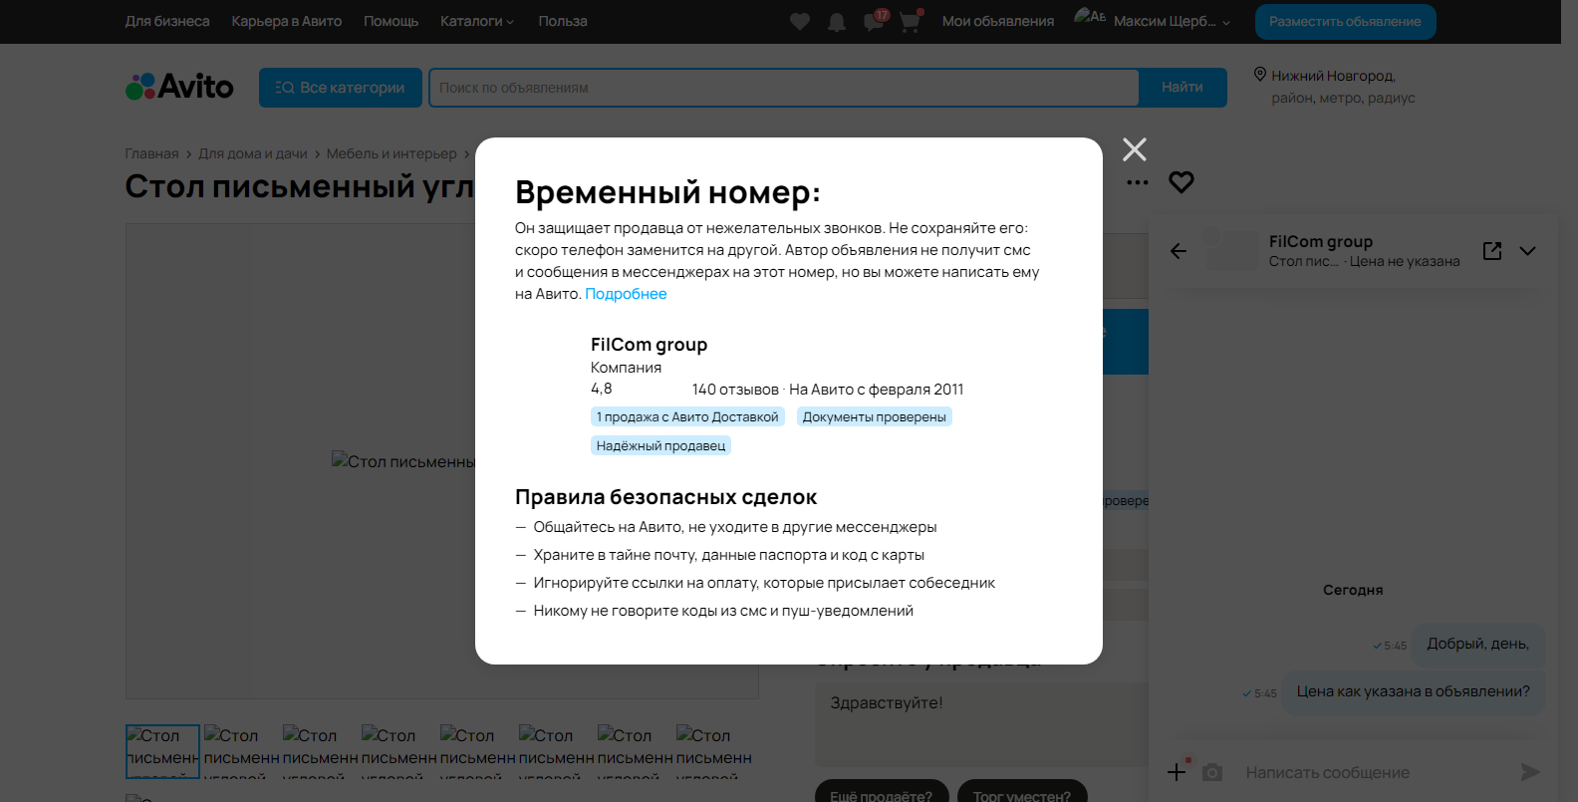1578x802 pixels.
Task: Follow the Подробнее link in popup
Action: [626, 294]
